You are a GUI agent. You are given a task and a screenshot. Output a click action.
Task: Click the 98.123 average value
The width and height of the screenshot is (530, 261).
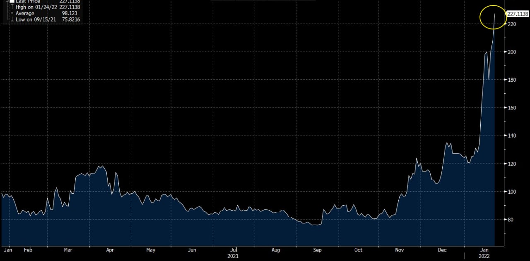[x=70, y=13]
